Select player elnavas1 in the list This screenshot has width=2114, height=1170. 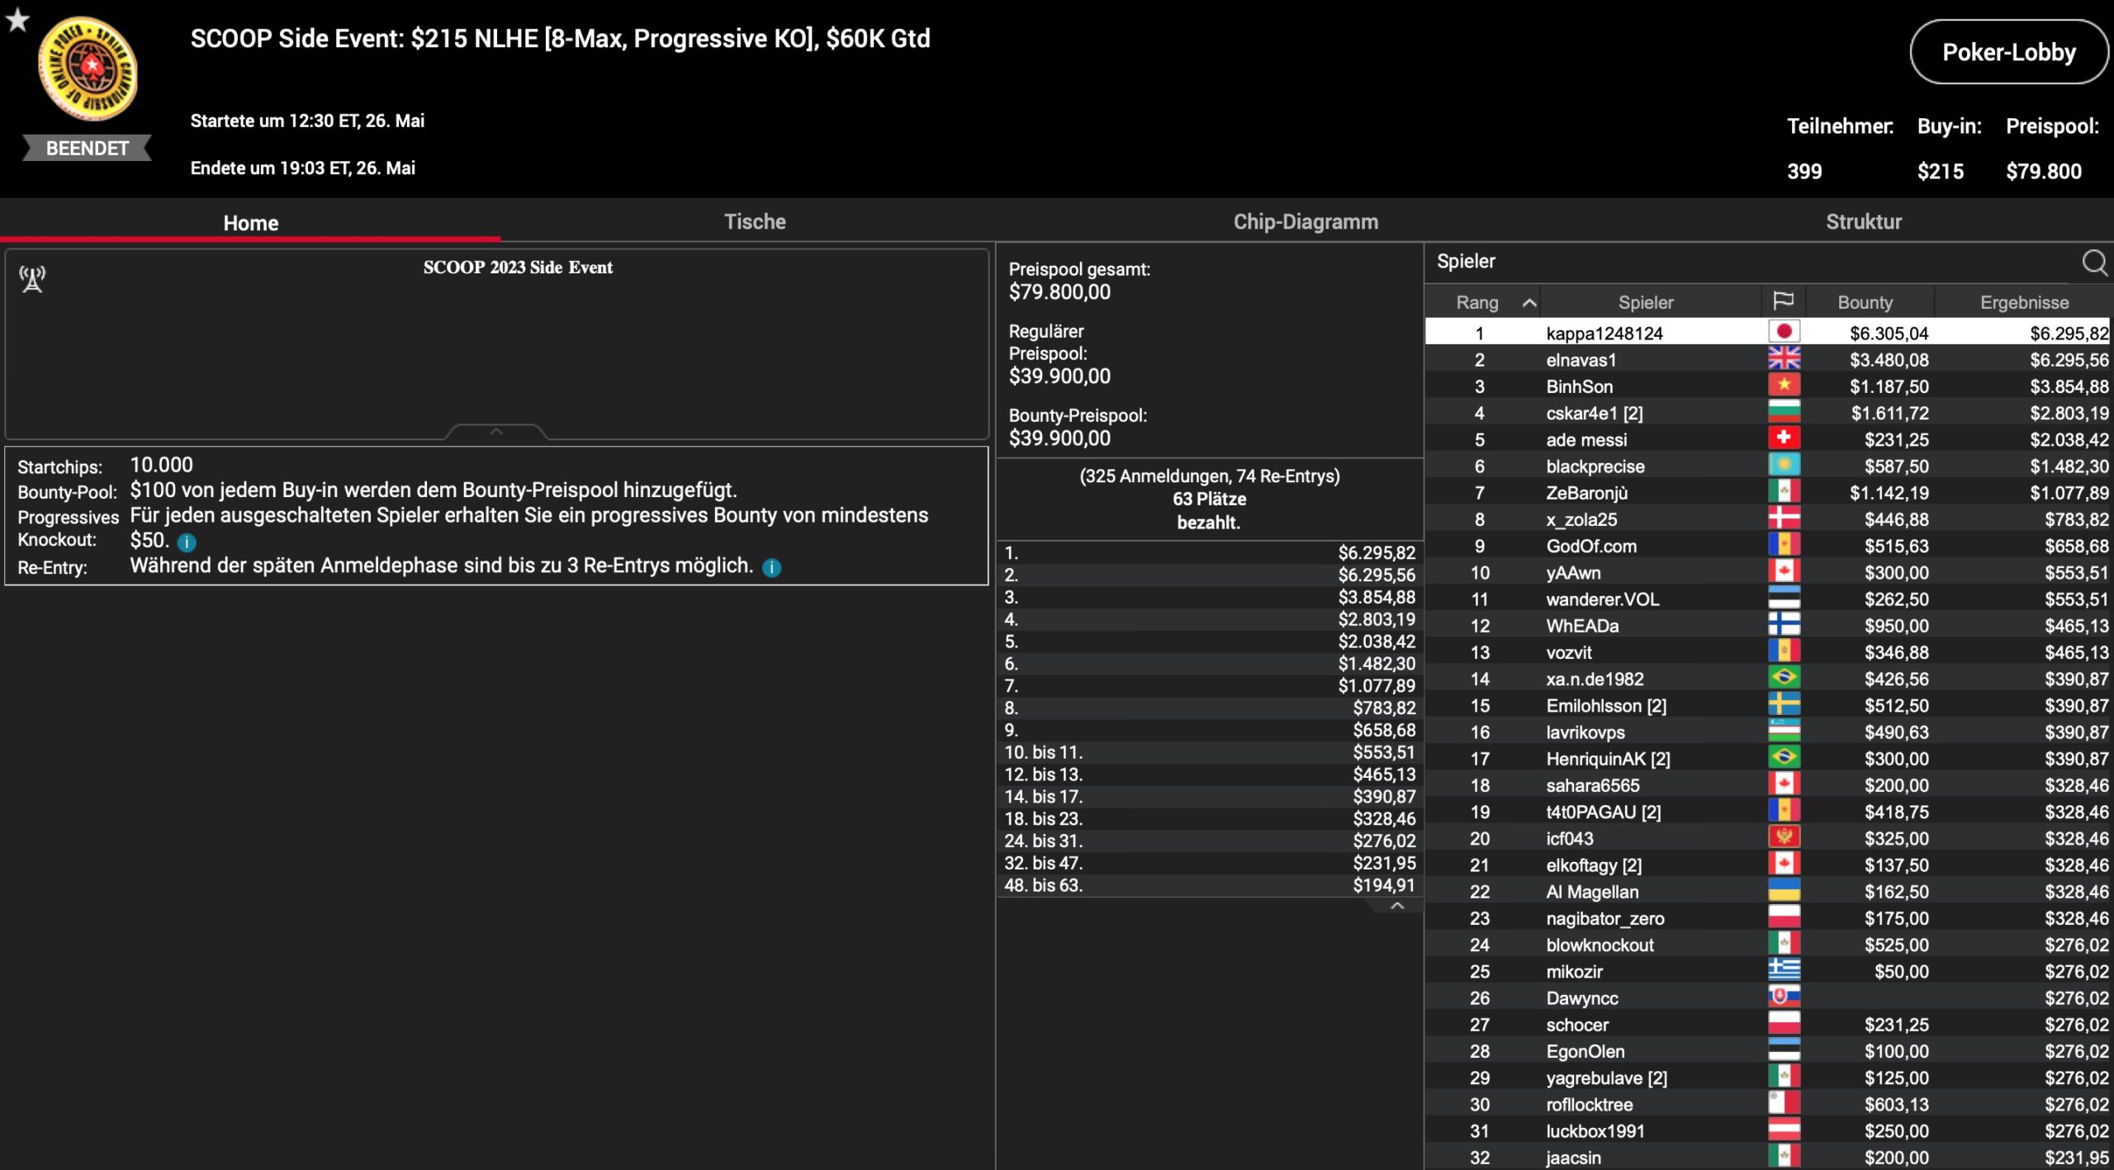tap(1767, 359)
